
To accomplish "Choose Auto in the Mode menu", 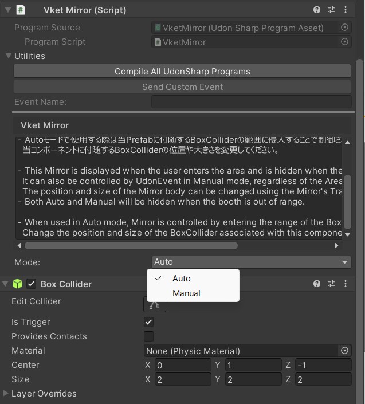I will [x=181, y=278].
